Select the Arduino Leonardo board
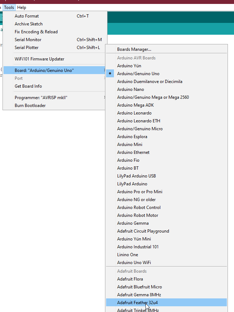The height and width of the screenshot is (312, 234). [166, 113]
